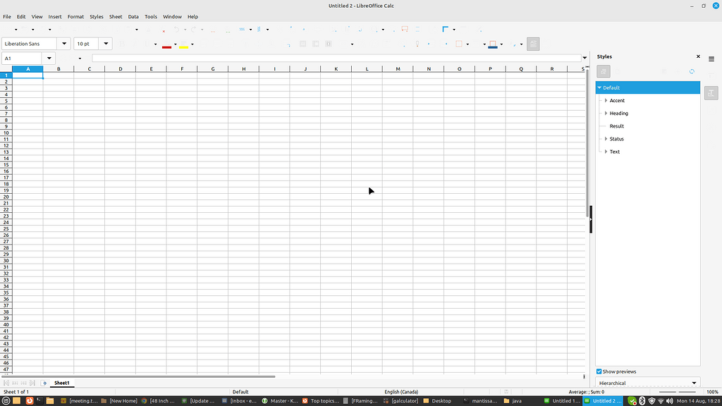Select the Result style in the list
The width and height of the screenshot is (722, 406).
[617, 126]
